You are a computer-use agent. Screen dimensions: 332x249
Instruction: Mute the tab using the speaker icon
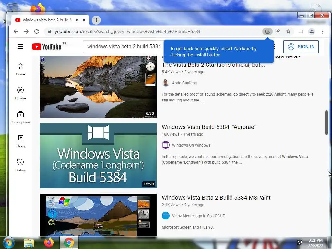click(x=77, y=20)
